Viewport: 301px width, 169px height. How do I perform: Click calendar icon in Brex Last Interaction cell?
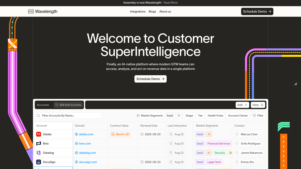click(171, 144)
